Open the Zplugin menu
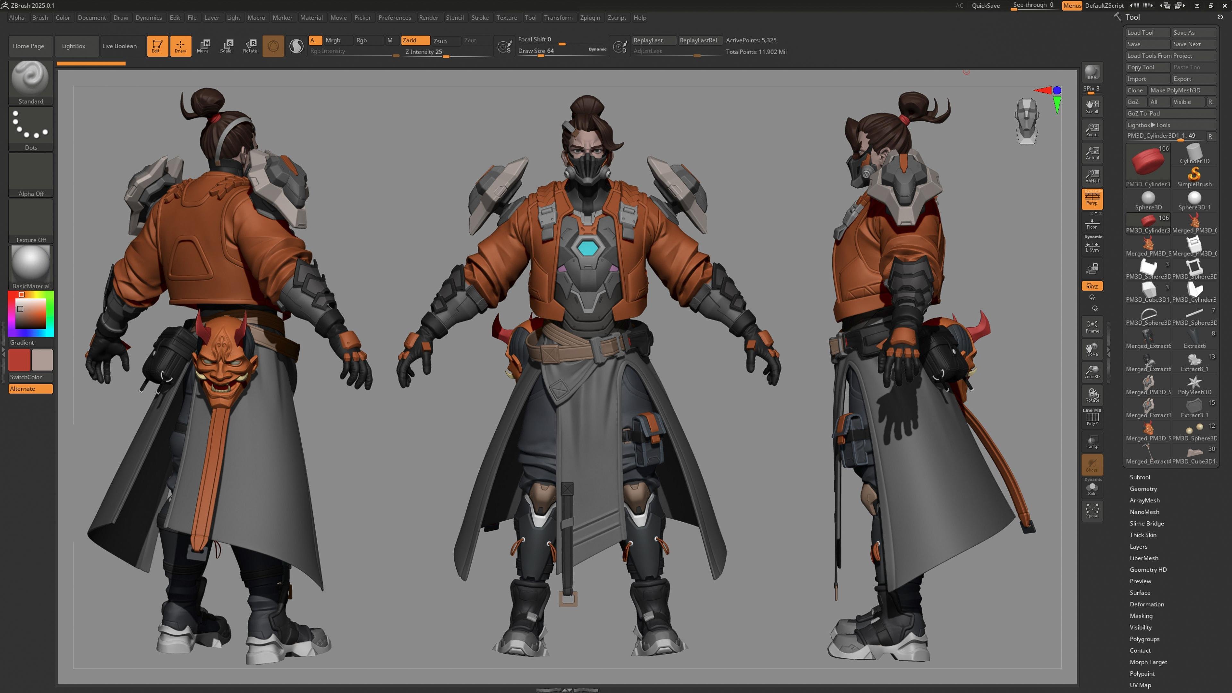This screenshot has height=693, width=1232. [590, 18]
